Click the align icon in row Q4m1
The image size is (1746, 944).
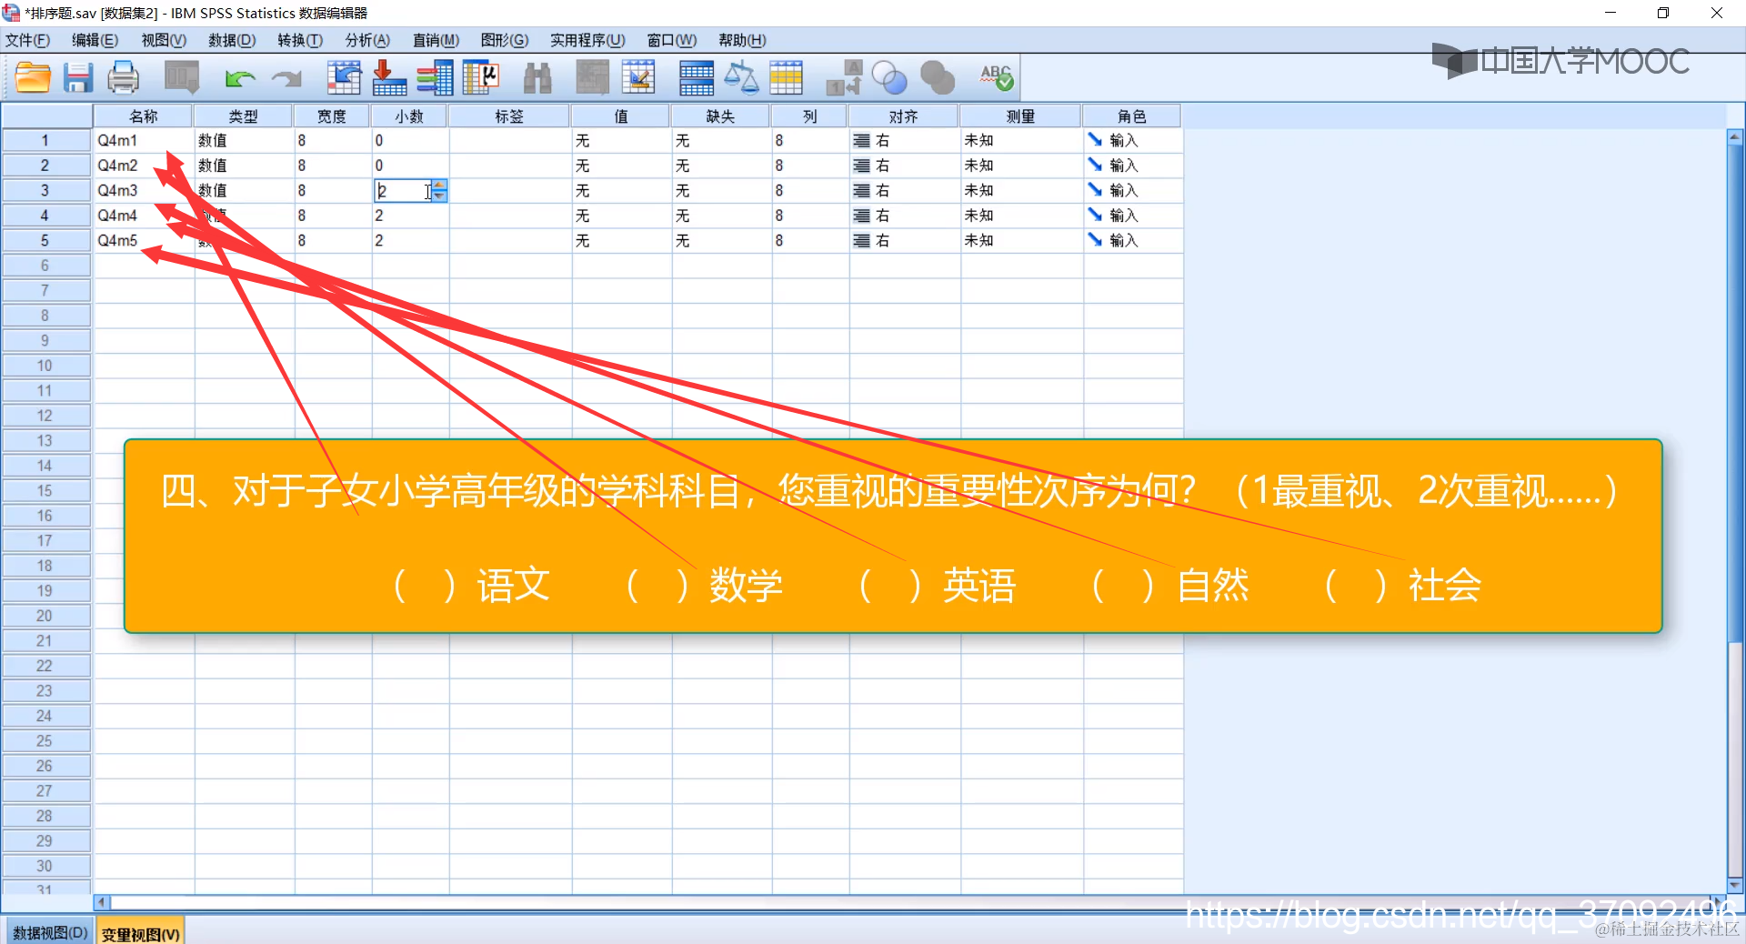(x=861, y=141)
